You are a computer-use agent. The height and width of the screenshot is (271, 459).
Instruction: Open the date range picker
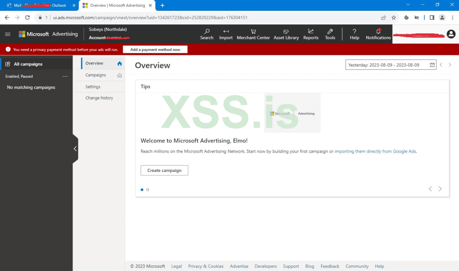pyautogui.click(x=391, y=65)
